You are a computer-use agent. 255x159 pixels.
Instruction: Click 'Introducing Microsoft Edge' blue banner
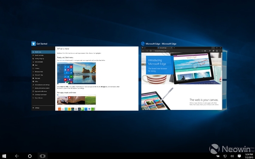(x=159, y=65)
